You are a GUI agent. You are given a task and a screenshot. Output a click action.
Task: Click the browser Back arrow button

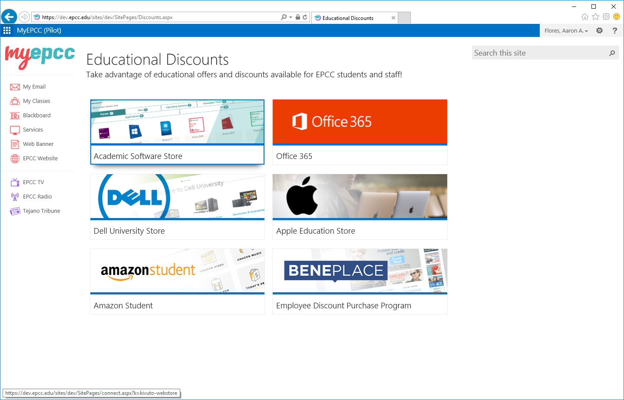(x=9, y=17)
